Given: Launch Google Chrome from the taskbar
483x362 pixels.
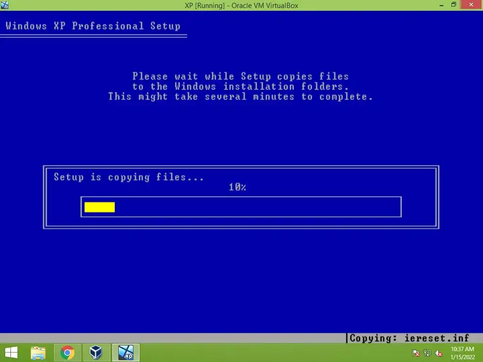Looking at the screenshot, I should [x=67, y=353].
